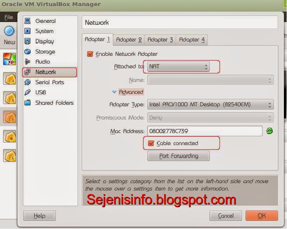Select Shared Folders settings category

pyautogui.click(x=50, y=102)
